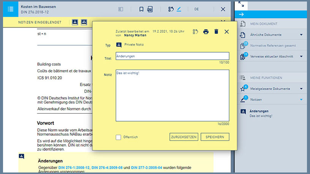Click the compare versions icon in header
Viewport: 310px width, 174px height.
(x=171, y=9)
